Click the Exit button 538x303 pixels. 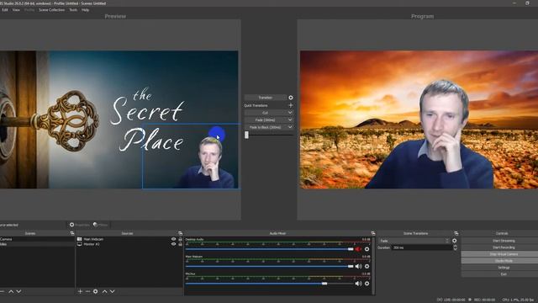tap(504, 274)
